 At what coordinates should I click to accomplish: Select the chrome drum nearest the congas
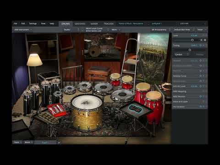122,95
